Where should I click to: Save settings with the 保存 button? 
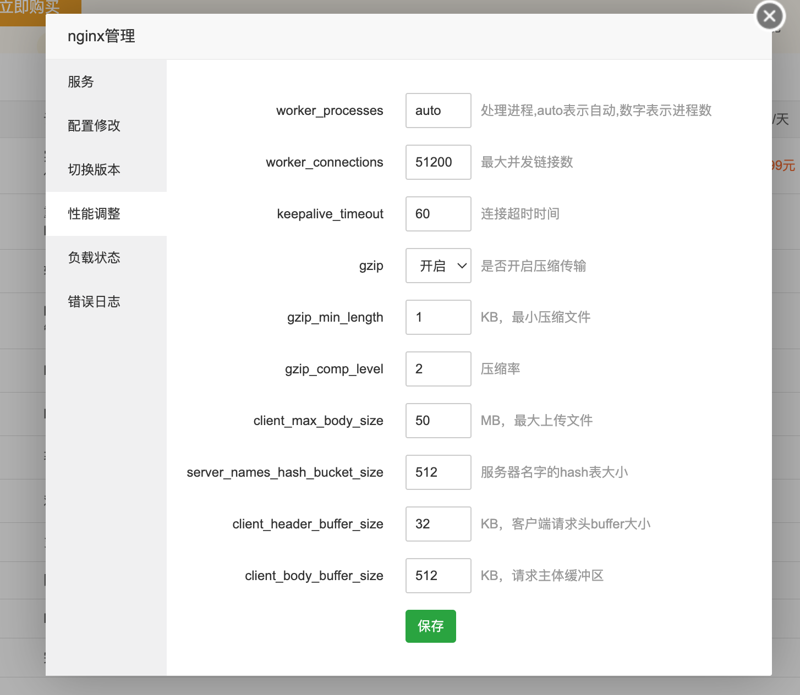coord(431,626)
